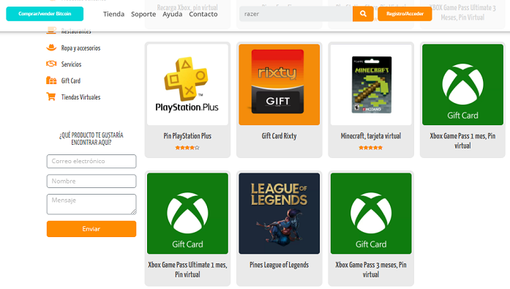
Task: Open the Gift Card category link
Action: click(71, 80)
